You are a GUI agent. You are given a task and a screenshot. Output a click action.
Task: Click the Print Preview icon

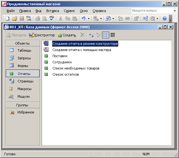click(x=45, y=18)
